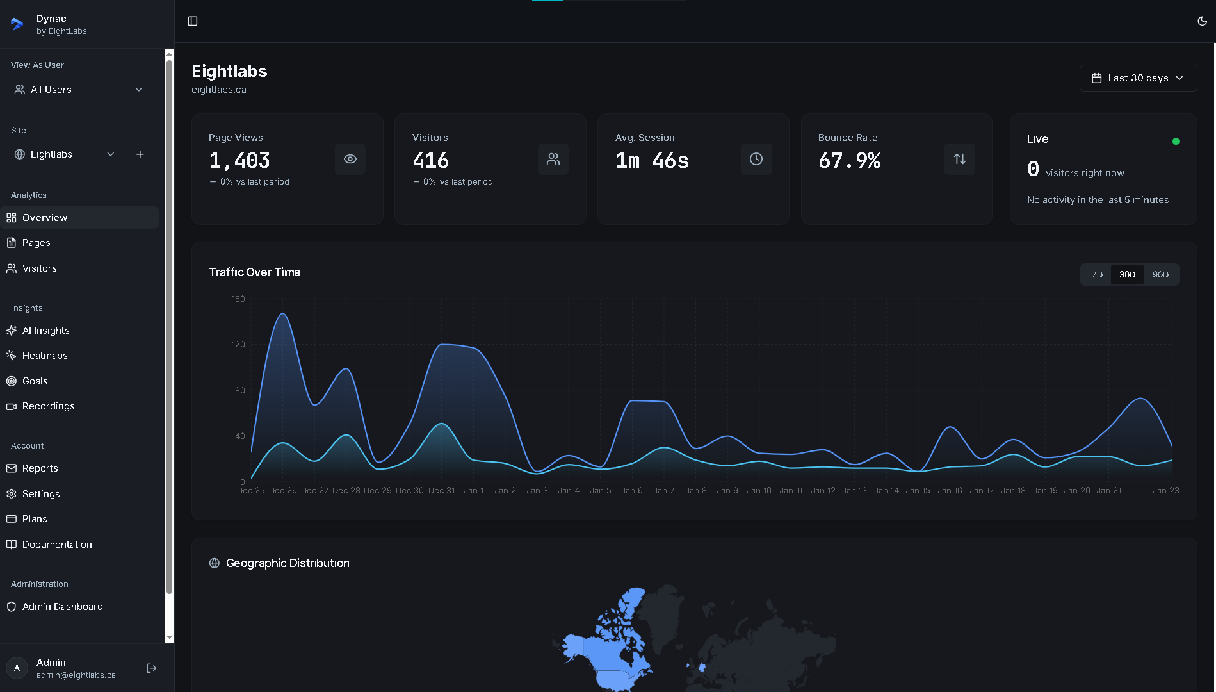Open the Heatmaps section
This screenshot has width=1216, height=692.
click(x=45, y=356)
